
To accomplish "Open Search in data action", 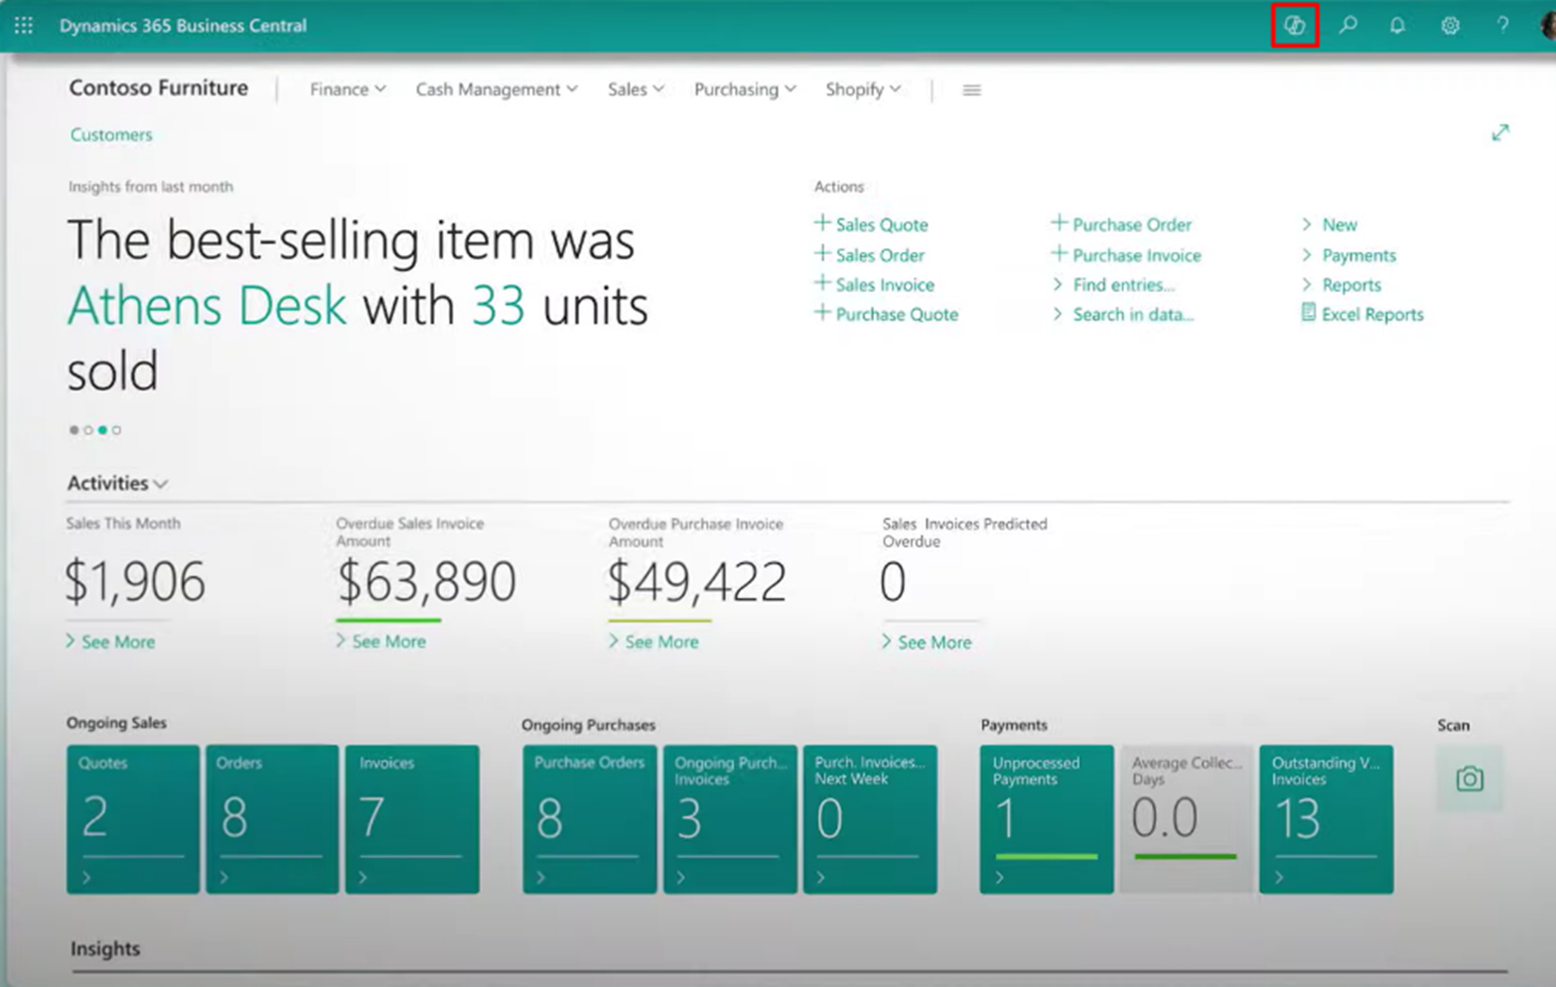I will [x=1122, y=315].
